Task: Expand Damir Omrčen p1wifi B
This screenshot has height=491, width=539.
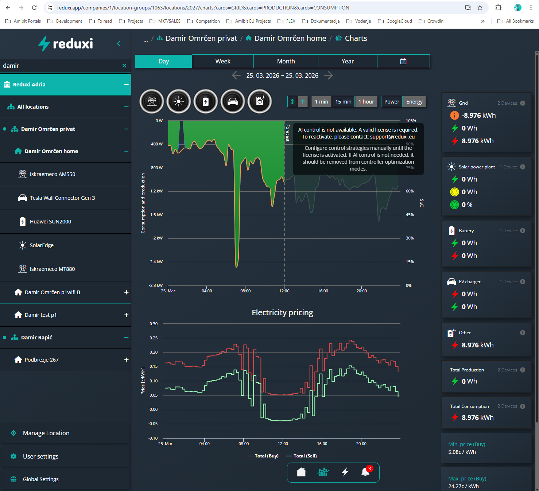Action: 126,292
